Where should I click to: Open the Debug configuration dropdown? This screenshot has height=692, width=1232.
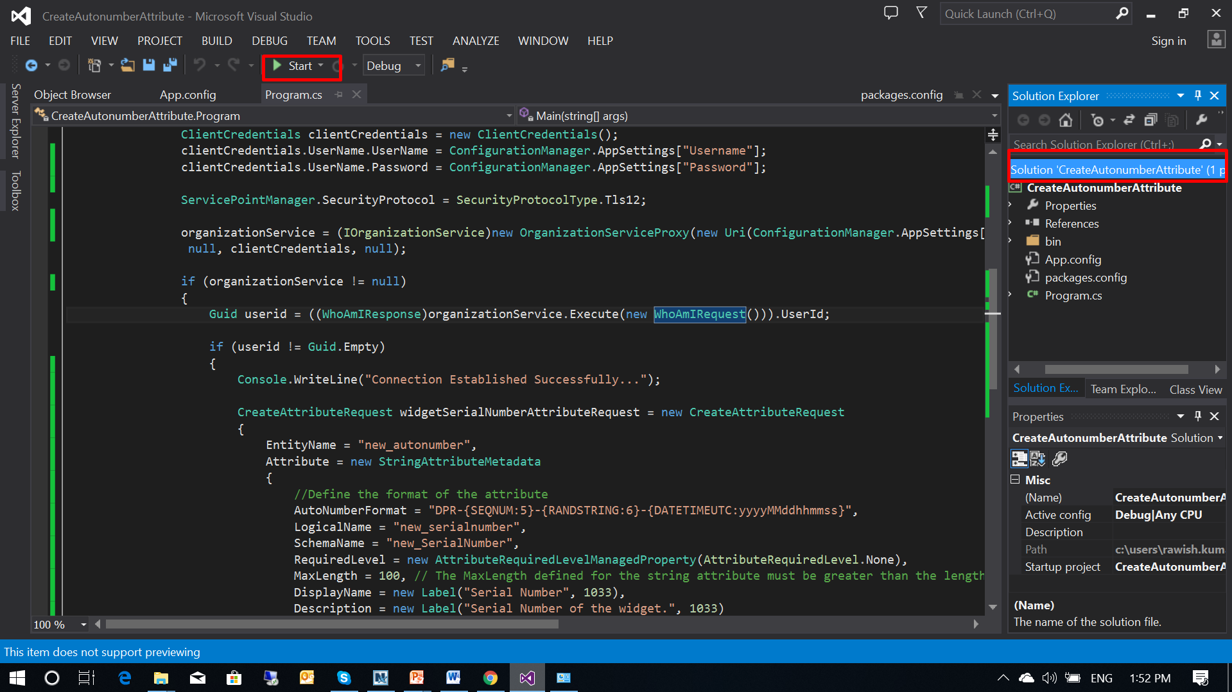[x=393, y=66]
